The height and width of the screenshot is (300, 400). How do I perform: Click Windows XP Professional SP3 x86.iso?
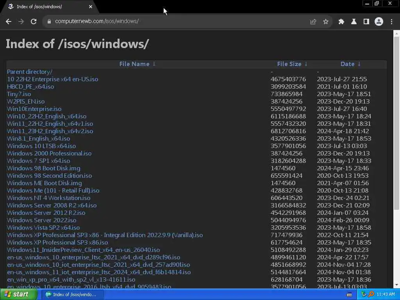57,242
